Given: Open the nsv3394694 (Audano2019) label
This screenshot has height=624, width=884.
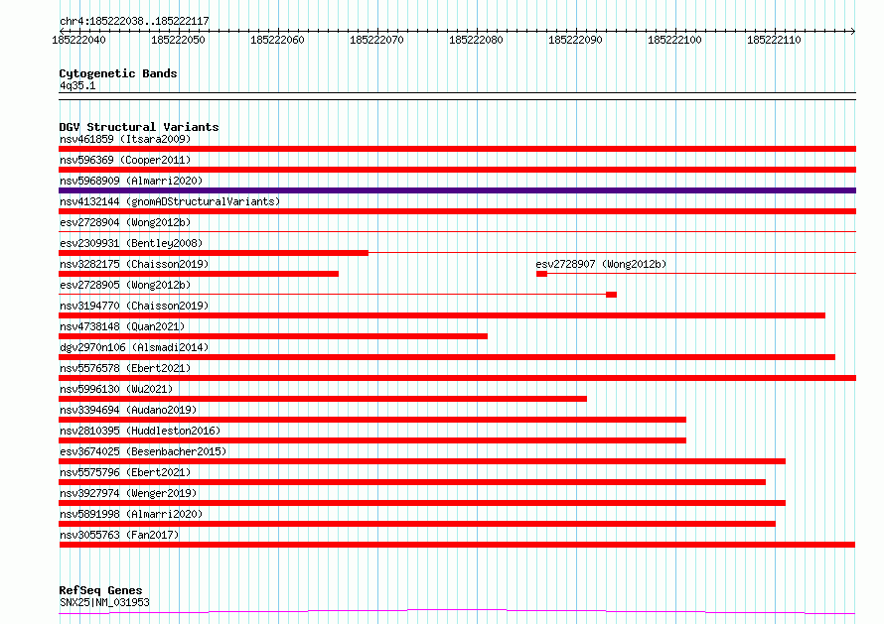Looking at the screenshot, I should (128, 410).
